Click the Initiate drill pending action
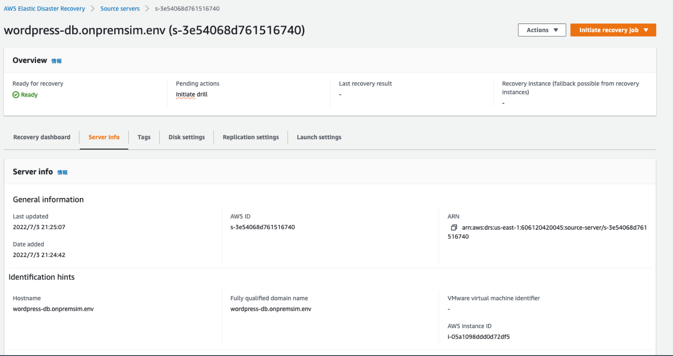 point(191,95)
